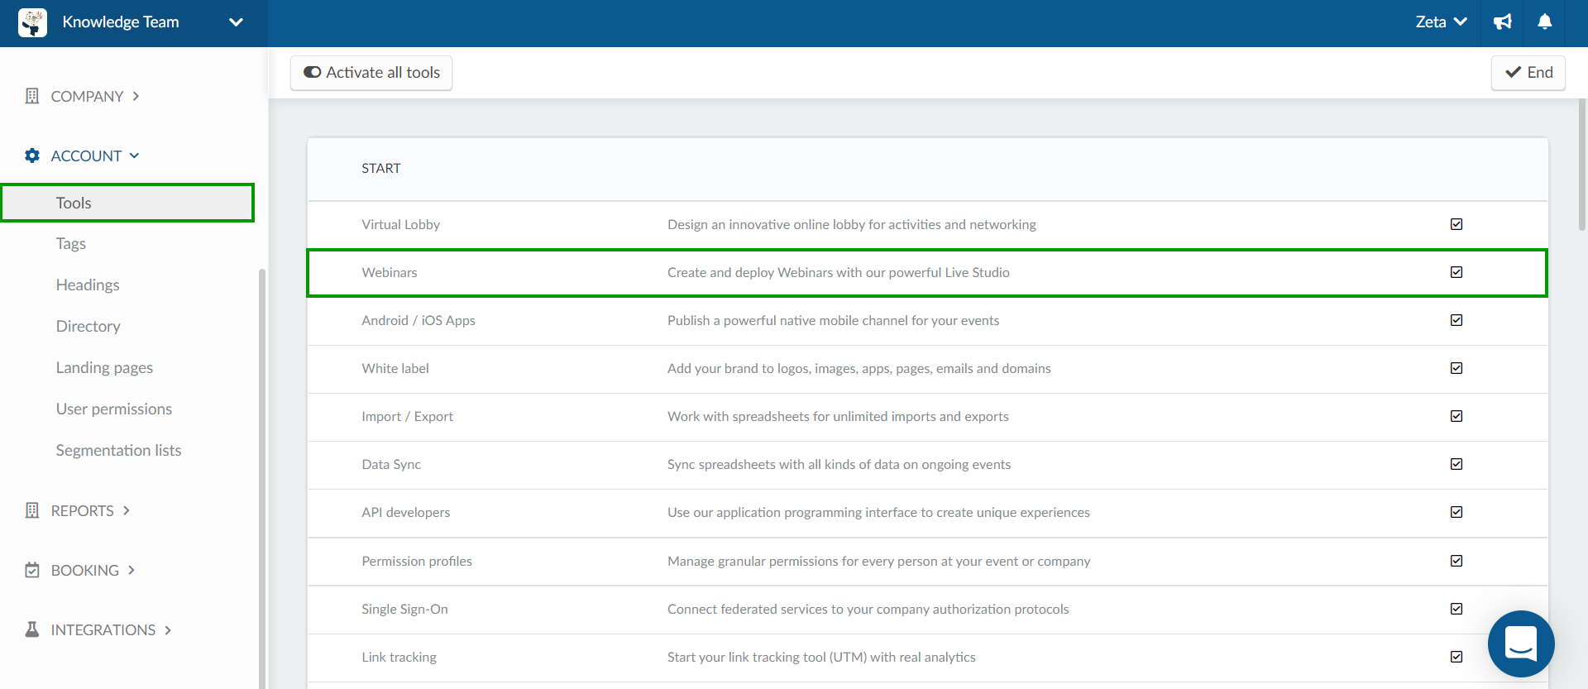Collapse the ACCOUNT menu chevron

(x=135, y=156)
